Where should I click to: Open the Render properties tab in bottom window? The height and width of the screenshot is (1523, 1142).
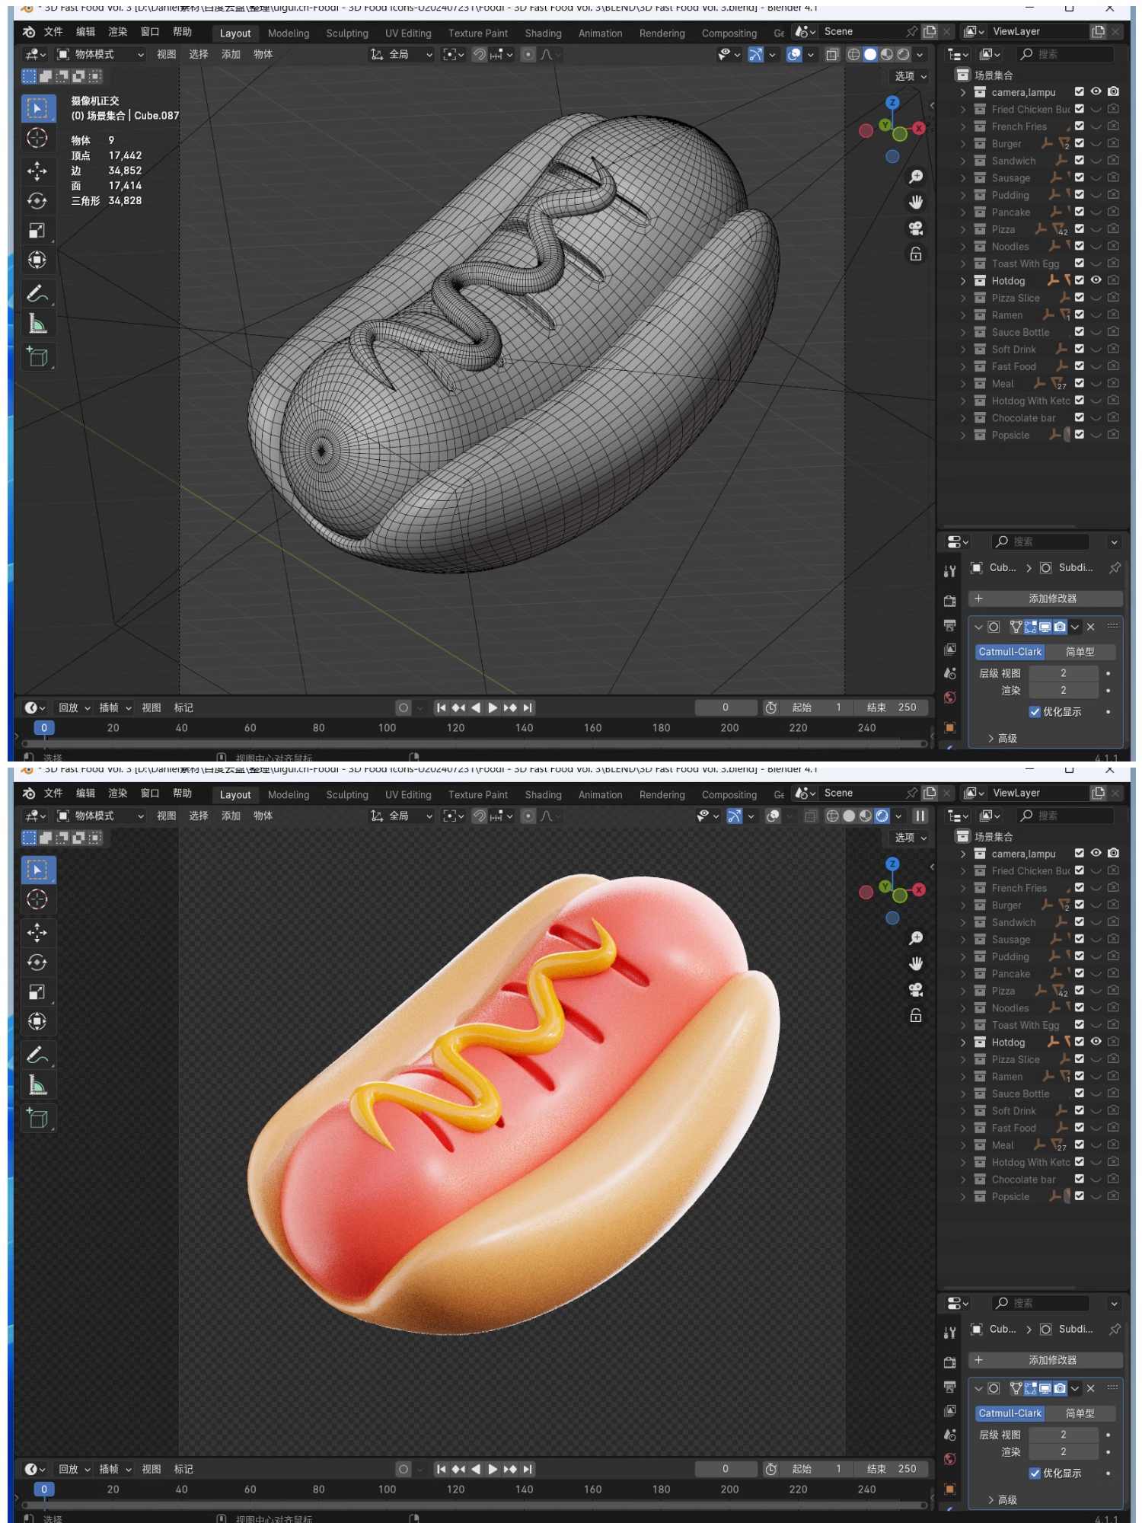coord(949,1362)
